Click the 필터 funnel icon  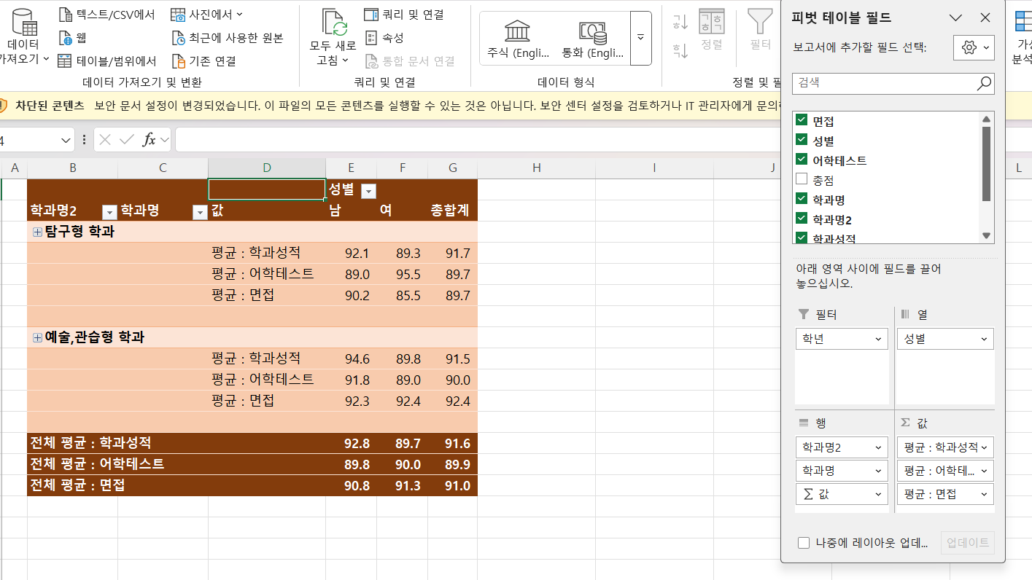click(x=760, y=22)
